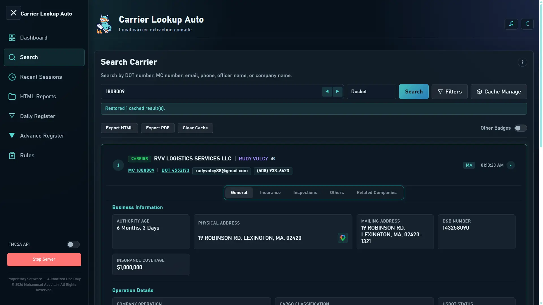
Task: Open the Dashboard grid icon
Action: pyautogui.click(x=12, y=38)
